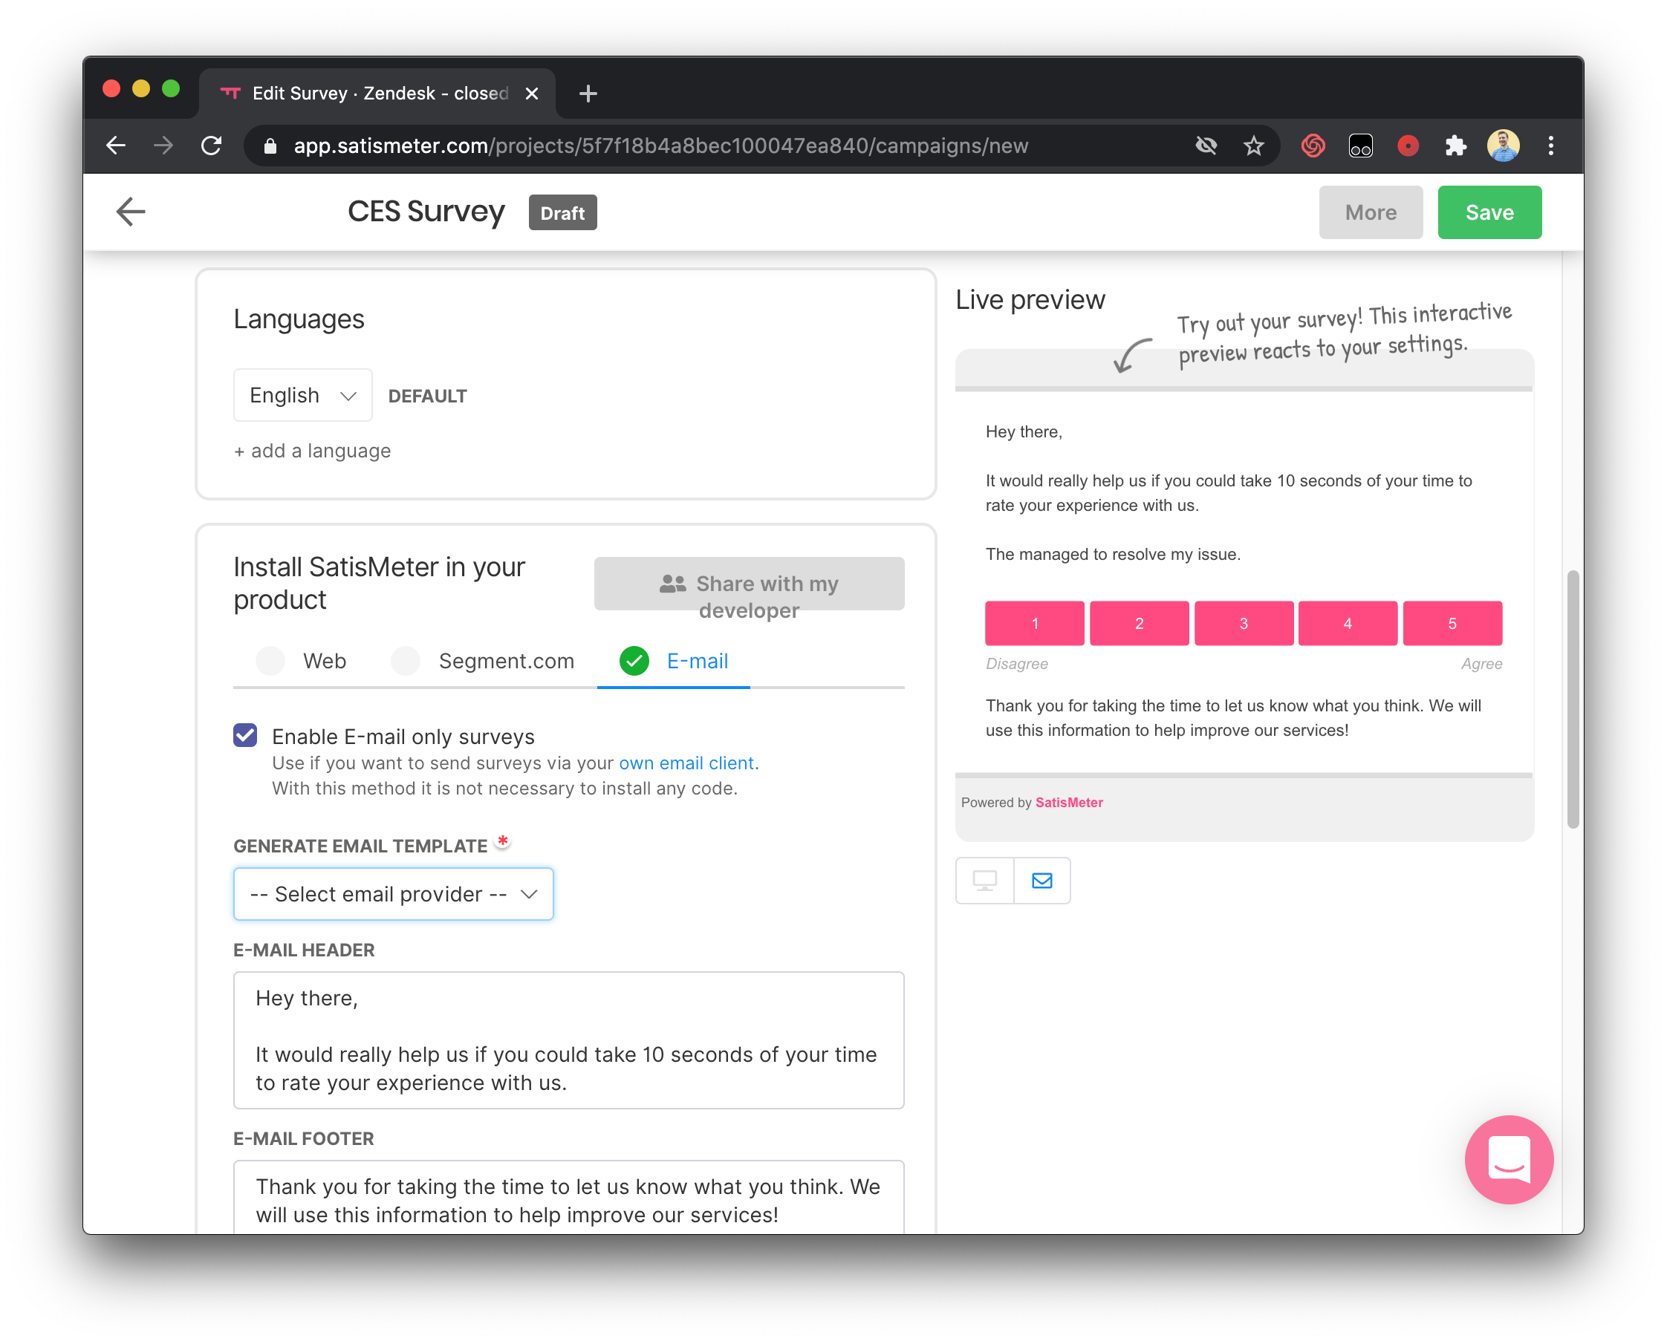Open the red swirl extension
This screenshot has width=1667, height=1344.
pyautogui.click(x=1313, y=146)
